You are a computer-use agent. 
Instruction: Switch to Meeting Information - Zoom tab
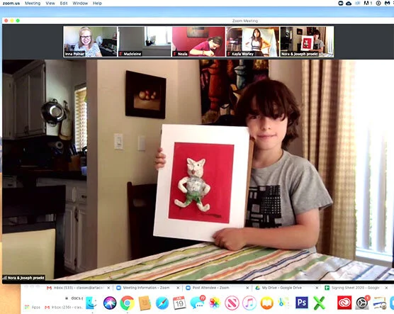[147, 288]
